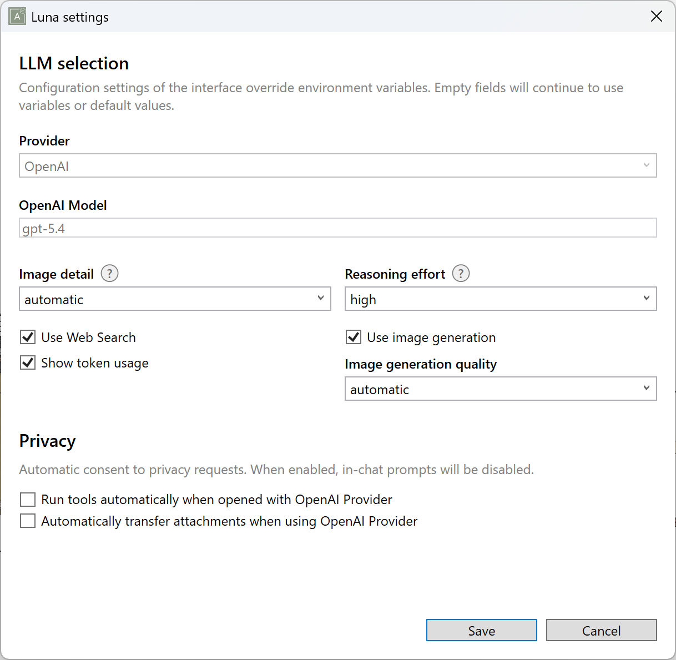Click the Privacy heading
The image size is (676, 660).
tap(47, 441)
